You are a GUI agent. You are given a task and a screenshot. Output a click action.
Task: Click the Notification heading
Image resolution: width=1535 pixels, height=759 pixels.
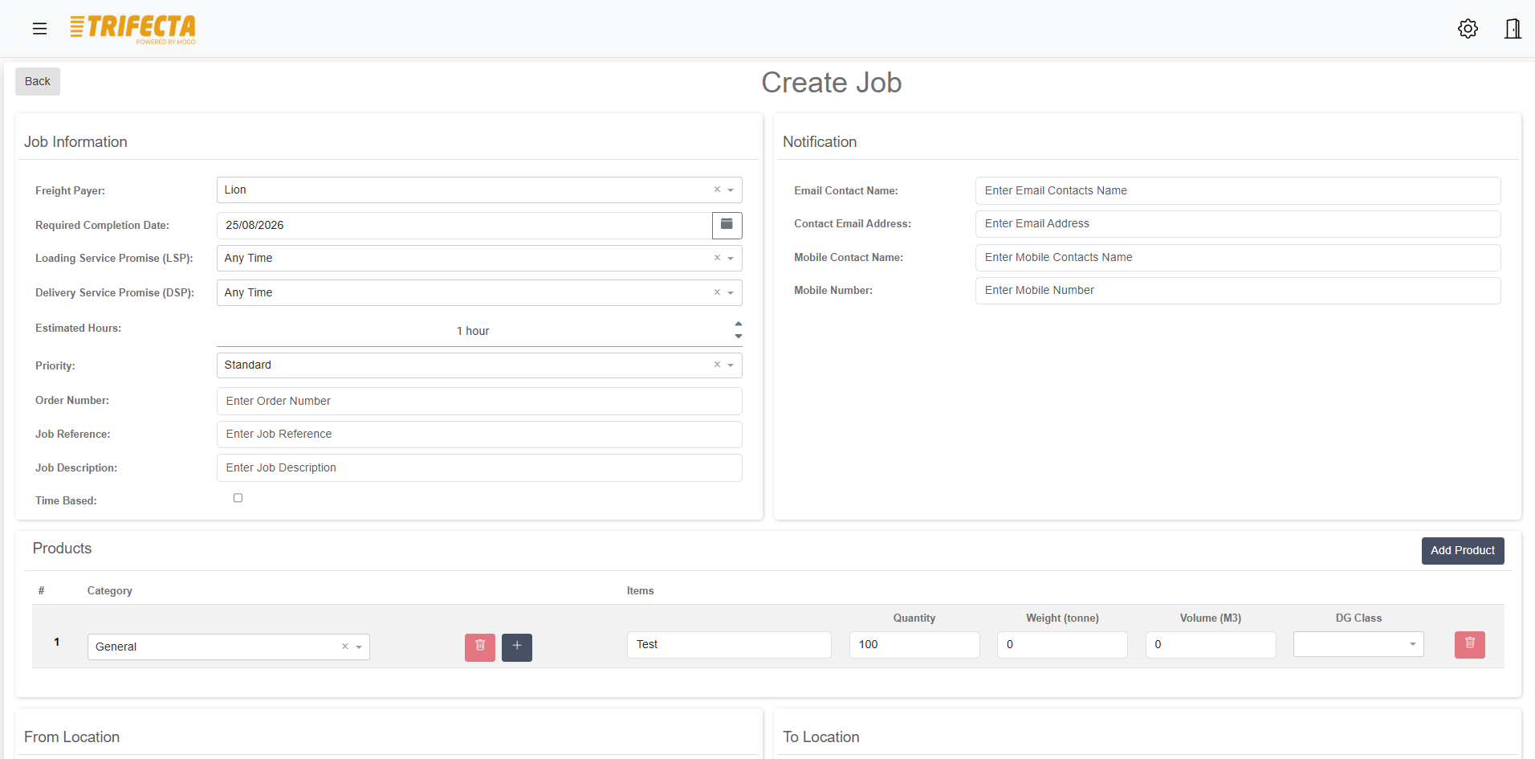click(x=820, y=142)
